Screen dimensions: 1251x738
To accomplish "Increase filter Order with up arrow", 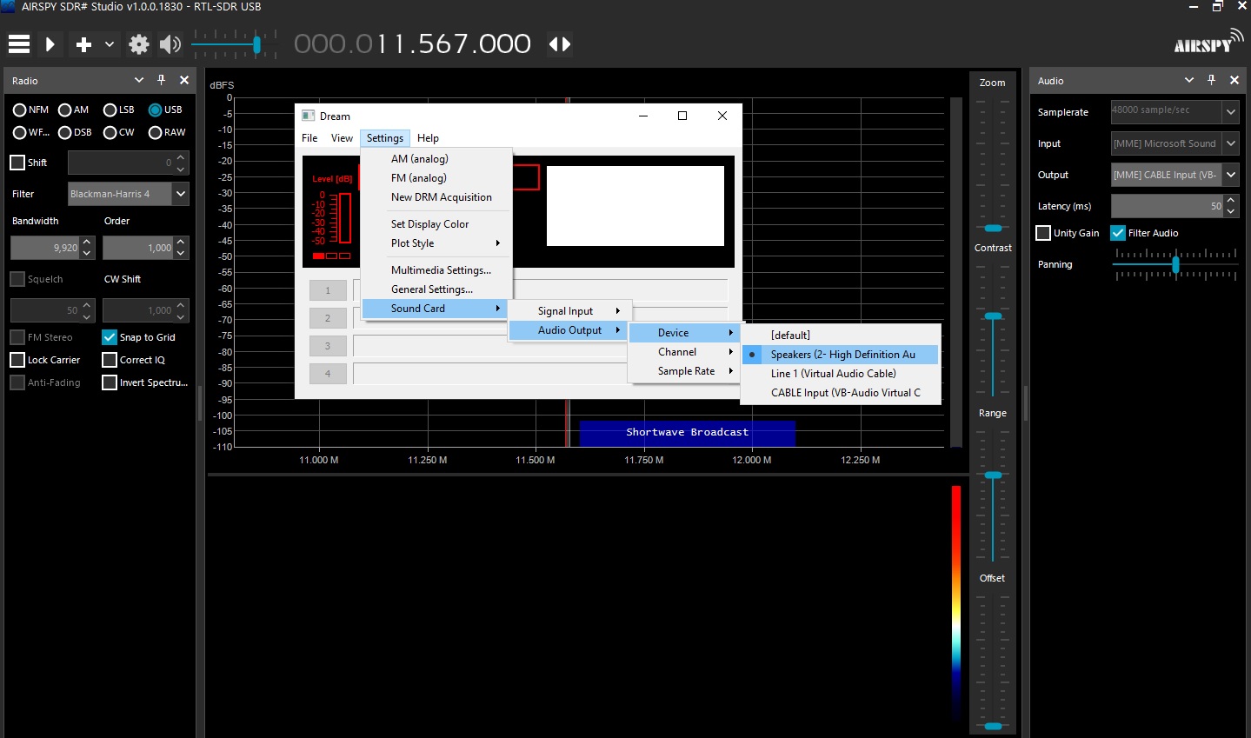I will [x=181, y=242].
